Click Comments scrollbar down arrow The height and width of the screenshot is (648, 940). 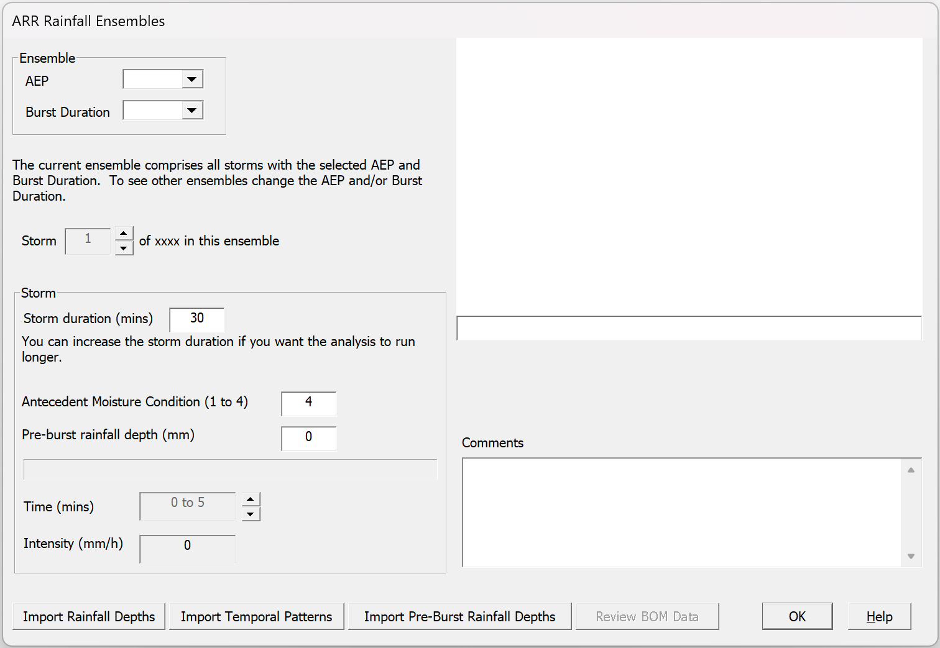pos(911,556)
